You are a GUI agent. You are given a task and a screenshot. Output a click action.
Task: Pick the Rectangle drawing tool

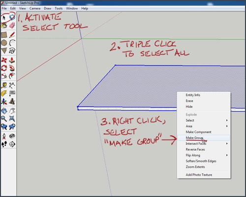4,35
